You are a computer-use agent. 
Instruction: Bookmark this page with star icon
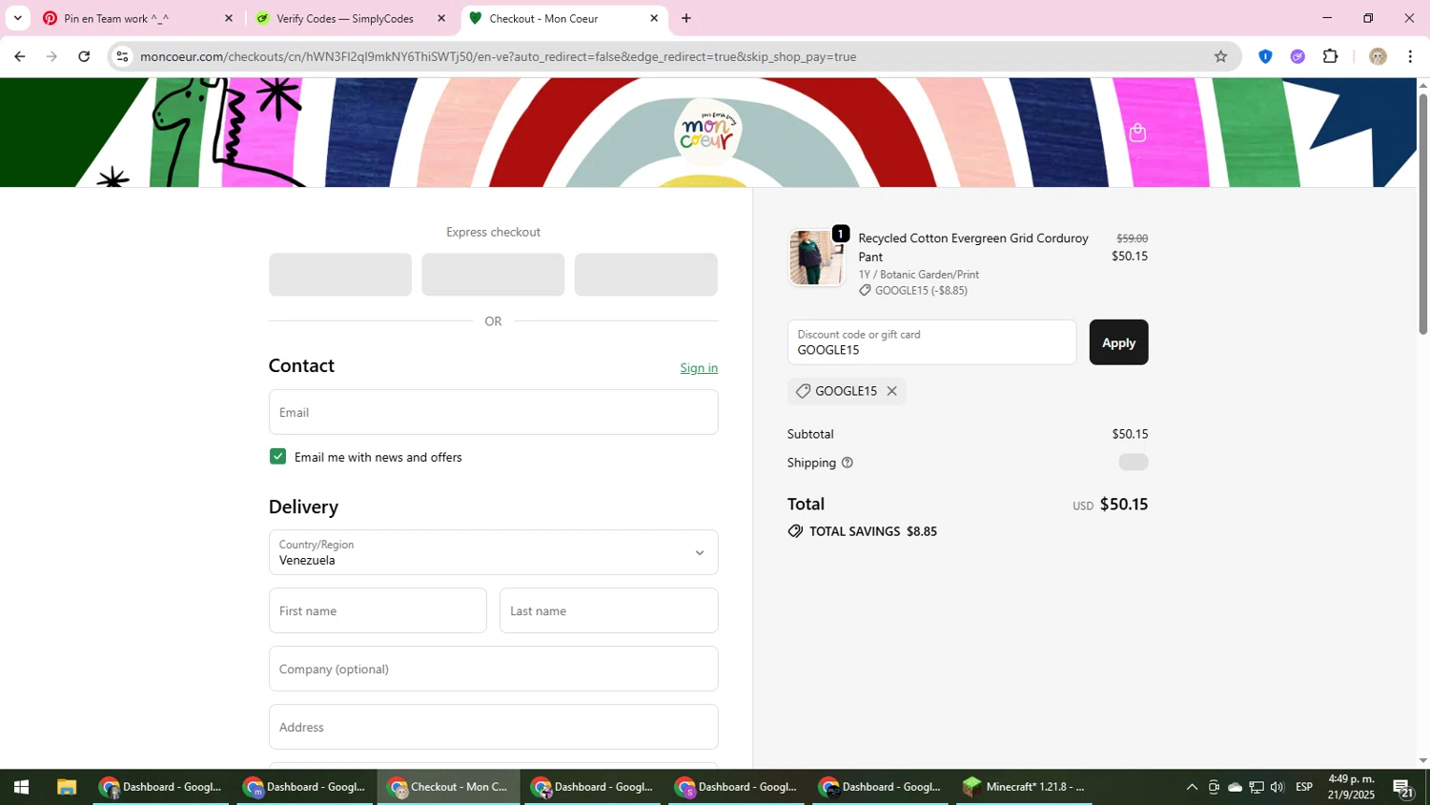coord(1220,56)
